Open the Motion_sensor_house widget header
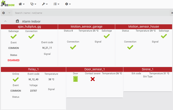 pos(144,26)
